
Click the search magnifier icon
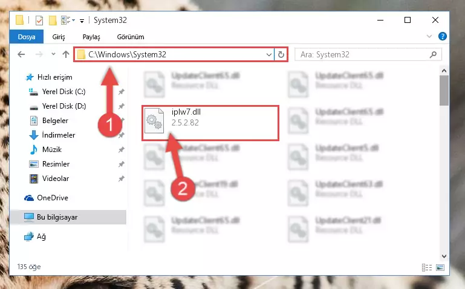click(x=433, y=54)
